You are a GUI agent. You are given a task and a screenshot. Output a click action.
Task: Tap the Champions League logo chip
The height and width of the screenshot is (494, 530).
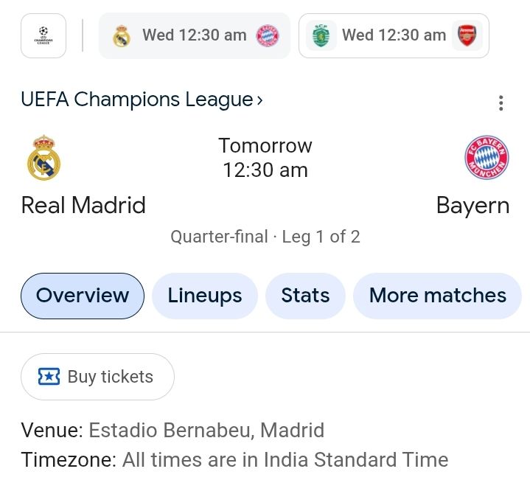[43, 35]
